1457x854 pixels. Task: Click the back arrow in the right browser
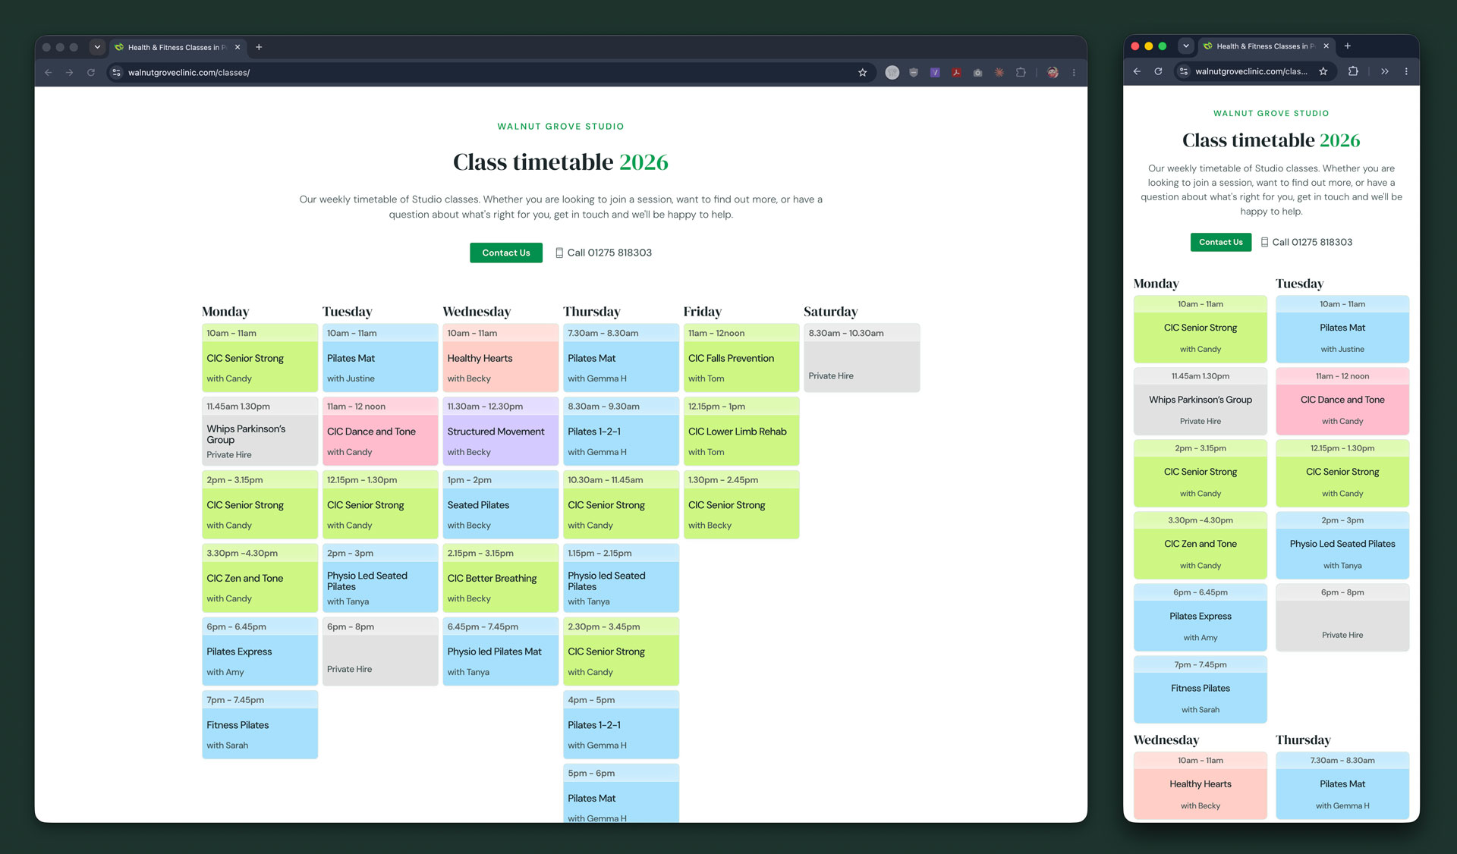coord(1137,71)
